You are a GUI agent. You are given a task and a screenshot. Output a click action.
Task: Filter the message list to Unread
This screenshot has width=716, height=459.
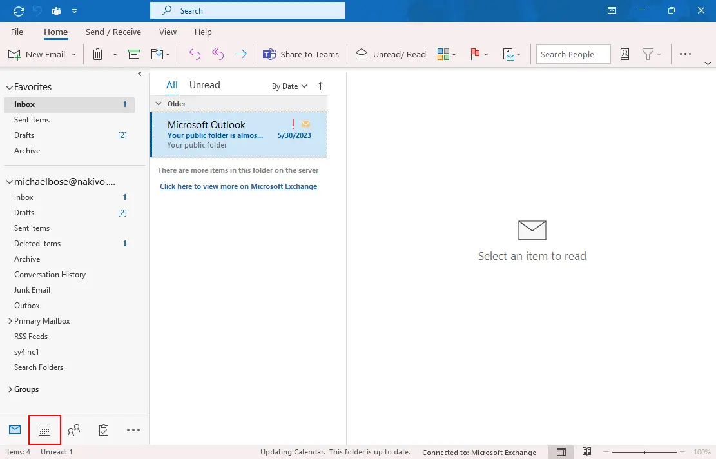(x=204, y=85)
